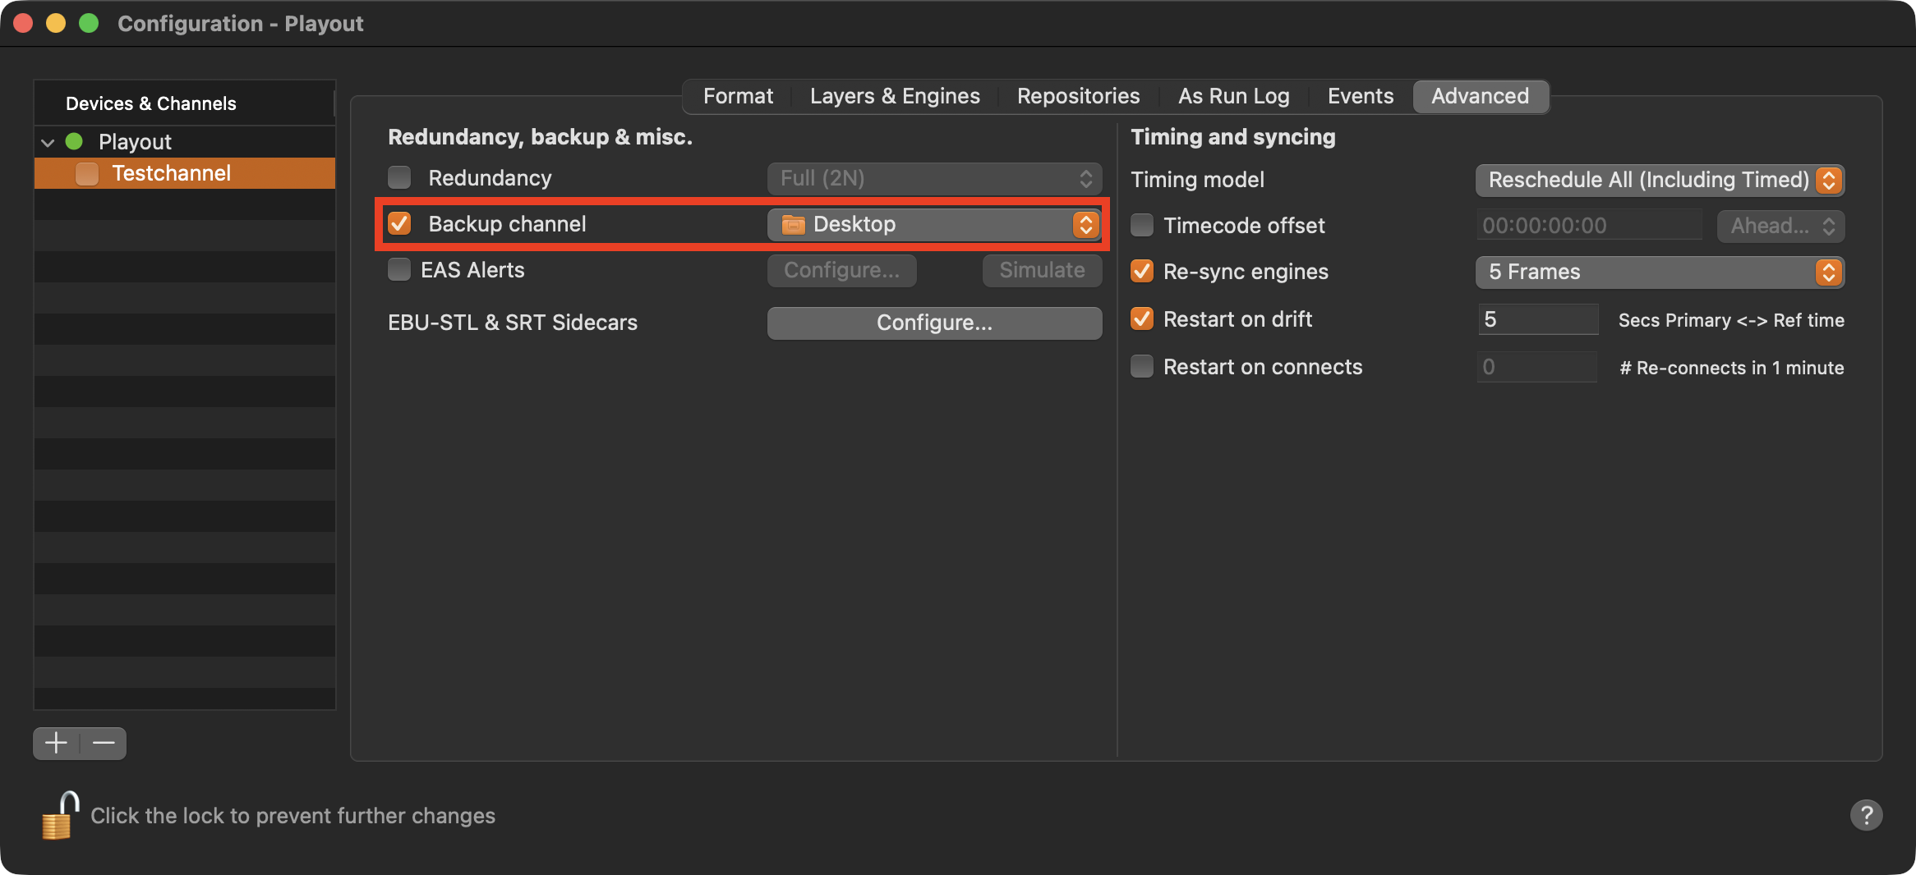Click the Restart on drift seconds field
The image size is (1916, 875).
(1537, 319)
